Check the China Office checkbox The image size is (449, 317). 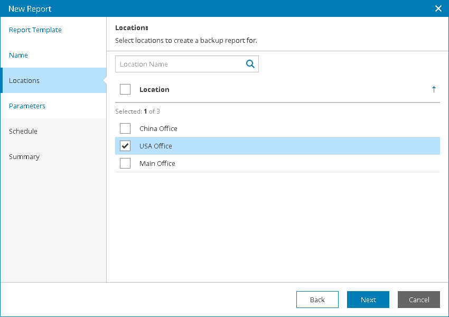125,128
